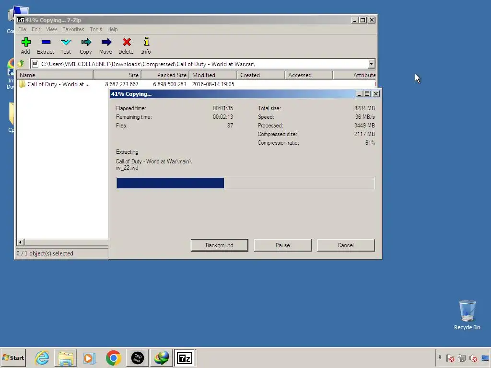Click the Extract toolbar icon
The height and width of the screenshot is (368, 491).
coord(46,42)
